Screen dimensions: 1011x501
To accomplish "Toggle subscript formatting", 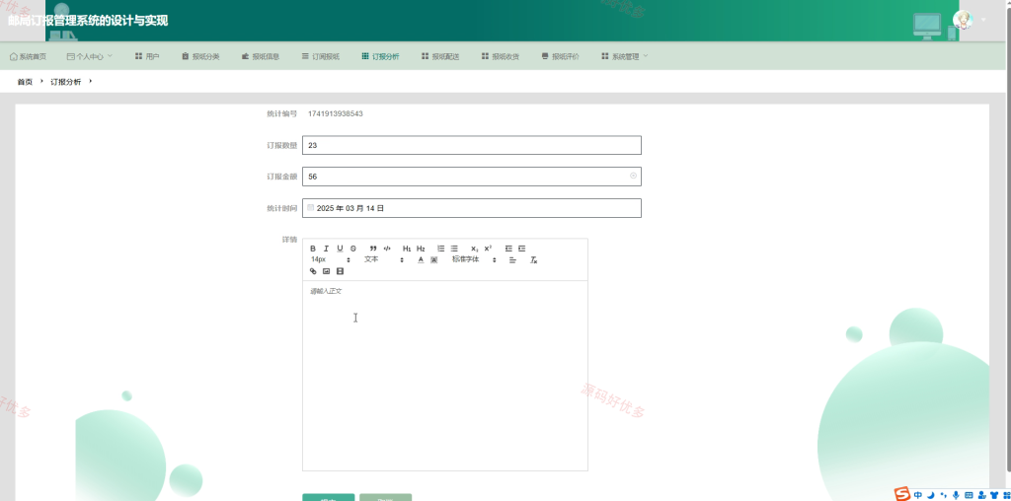I will pos(475,249).
